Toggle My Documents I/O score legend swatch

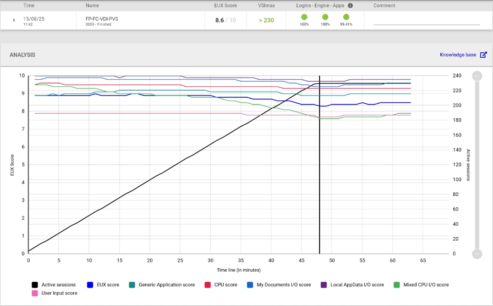click(250, 284)
